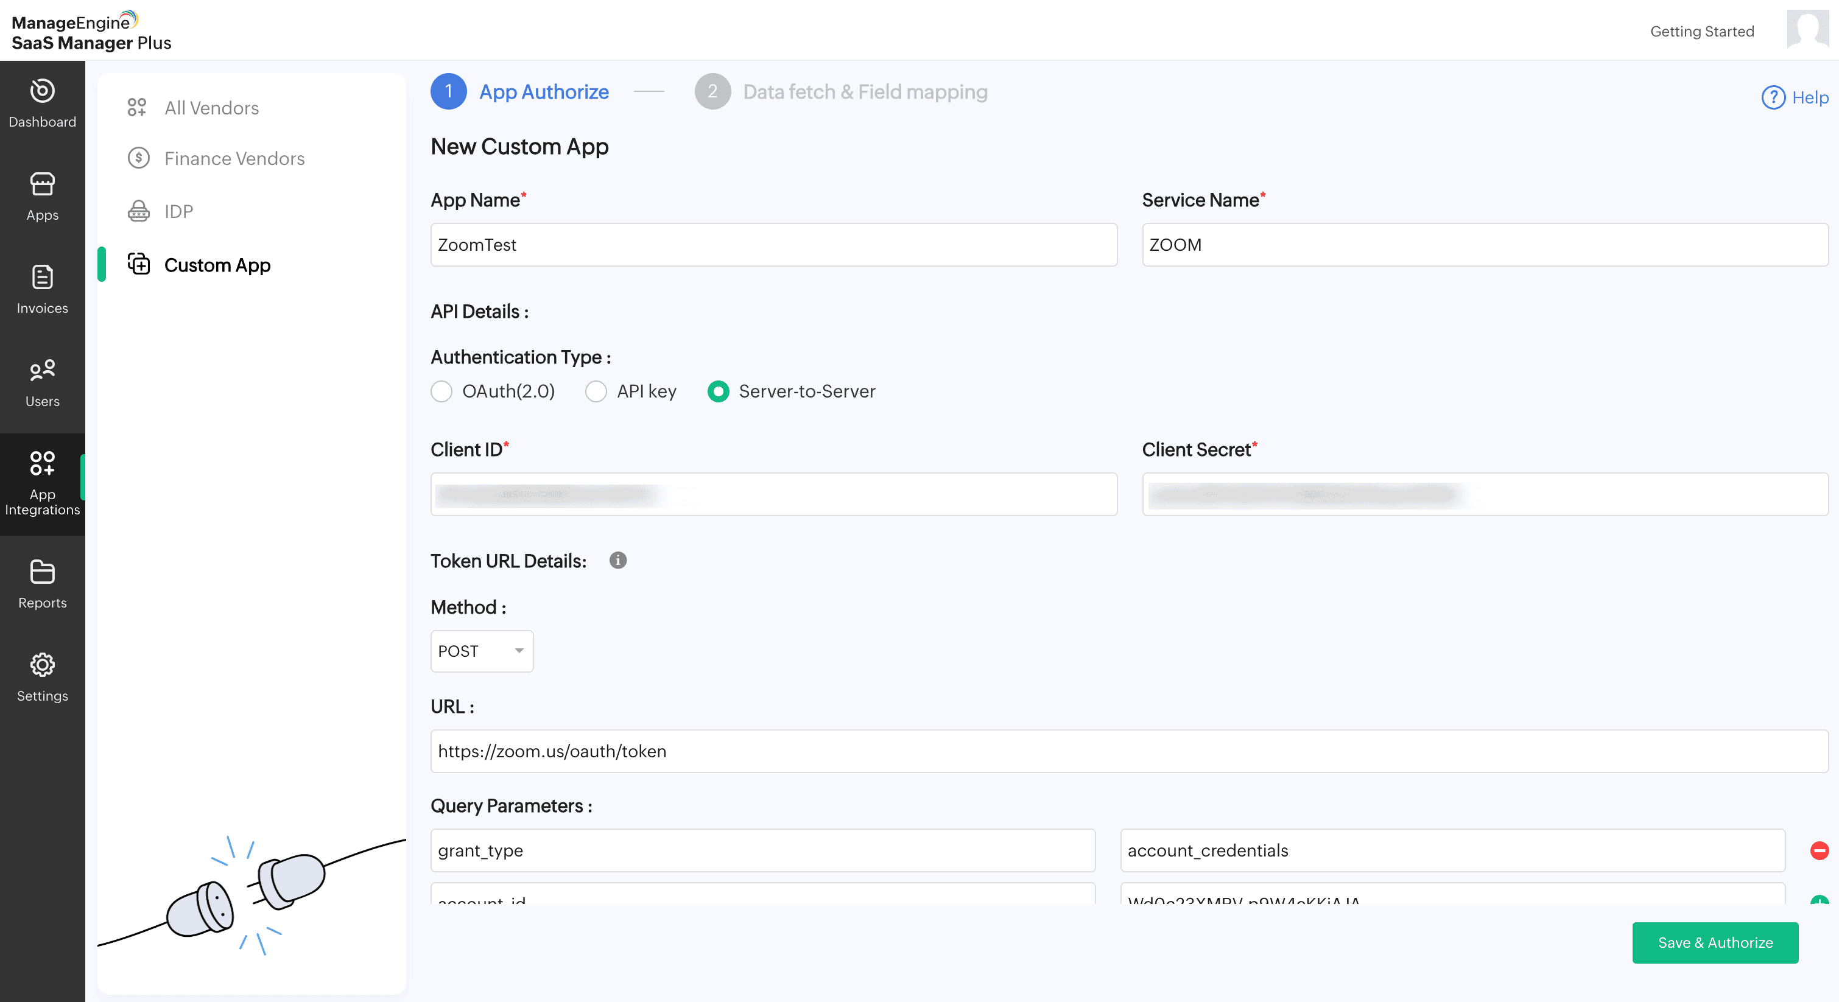
Task: Click the App Name input field
Action: coord(773,245)
